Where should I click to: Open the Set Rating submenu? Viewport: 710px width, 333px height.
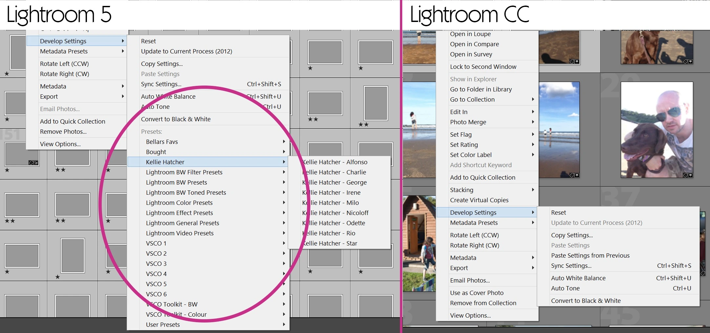coord(487,145)
